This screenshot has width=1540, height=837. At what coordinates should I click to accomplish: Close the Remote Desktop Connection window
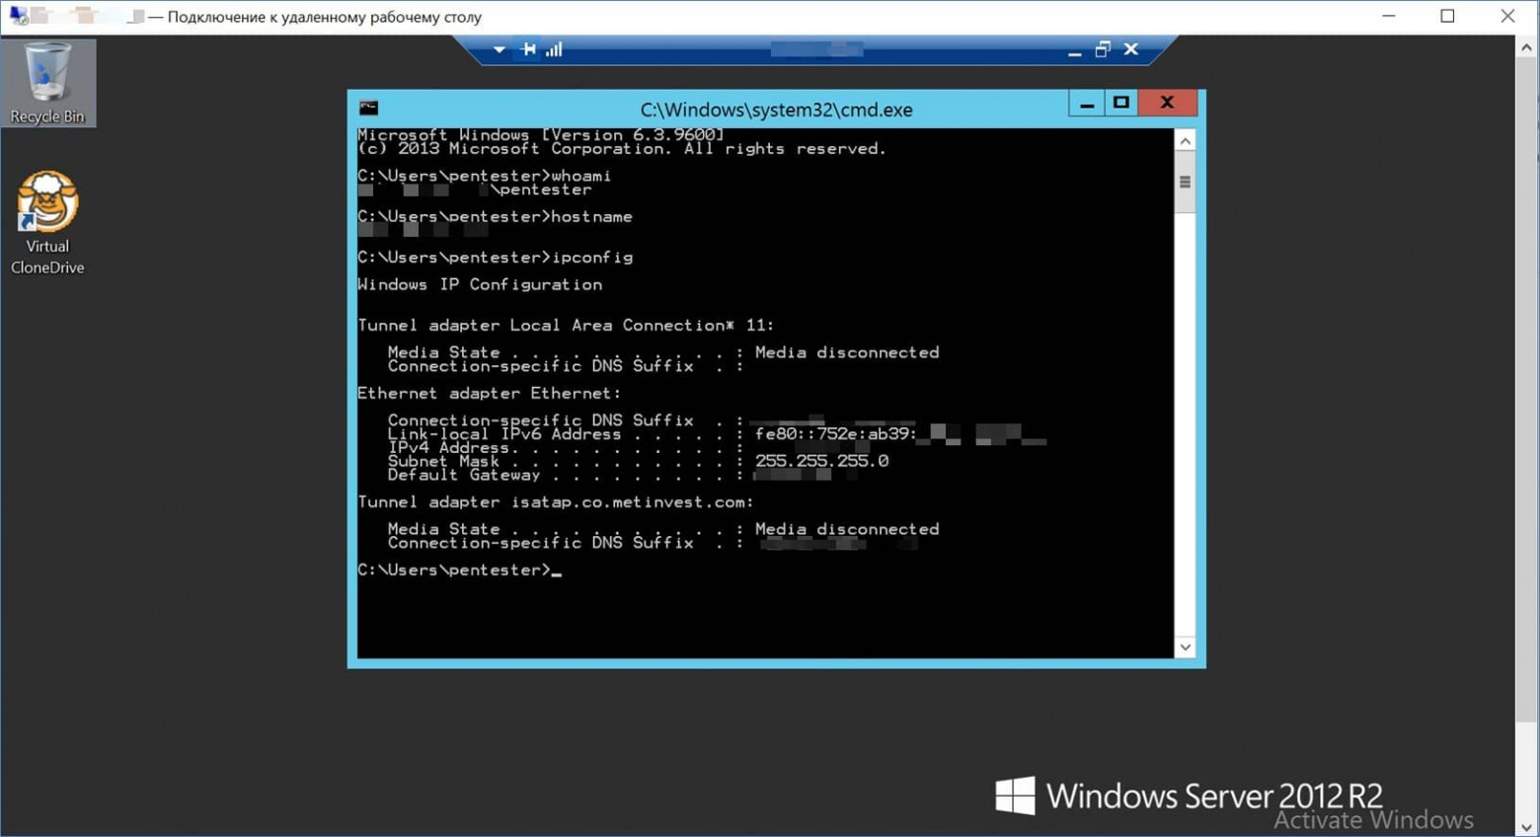coord(1507,16)
